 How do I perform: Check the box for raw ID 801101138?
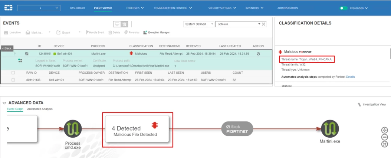point(13,80)
